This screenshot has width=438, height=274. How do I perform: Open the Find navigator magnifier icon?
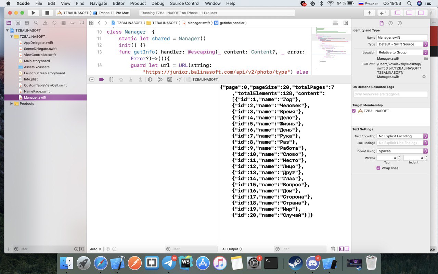click(x=36, y=23)
